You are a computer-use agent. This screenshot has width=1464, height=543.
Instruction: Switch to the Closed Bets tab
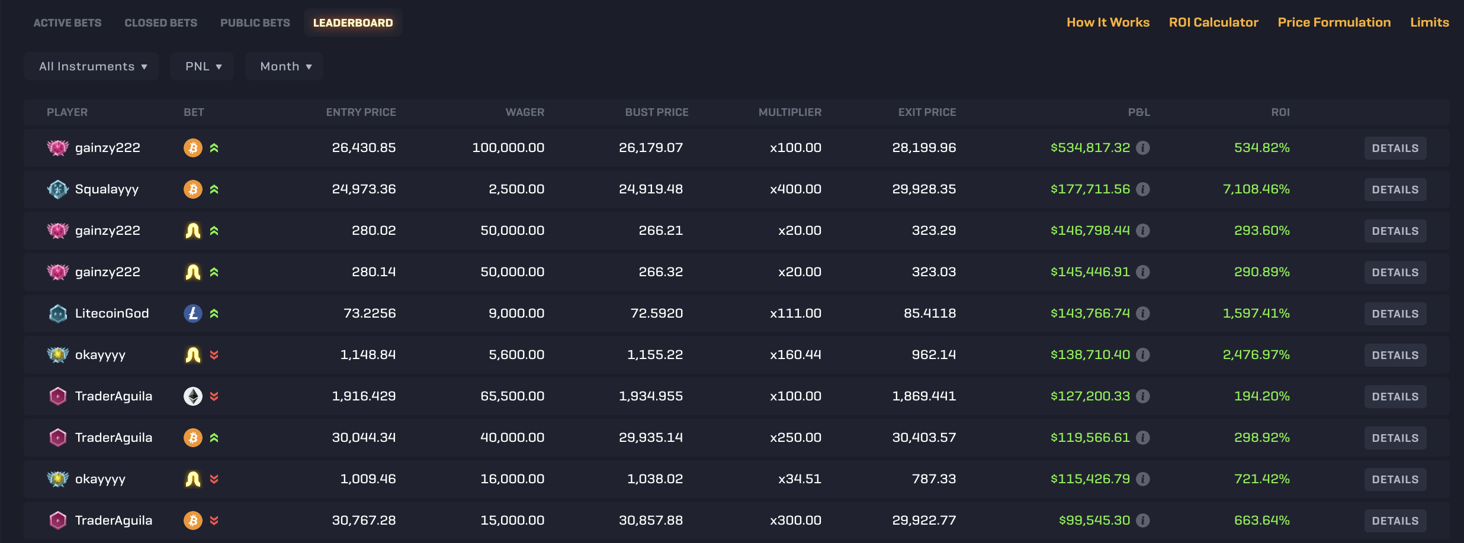pos(160,22)
